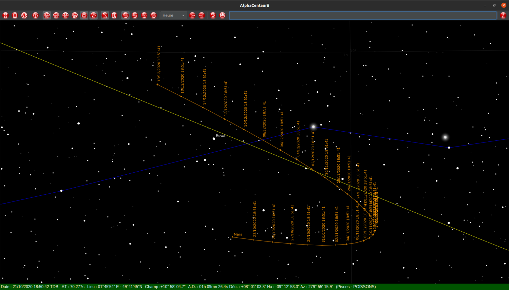
Task: Open the 'Heure' time step dropdown
Action: pyautogui.click(x=171, y=15)
